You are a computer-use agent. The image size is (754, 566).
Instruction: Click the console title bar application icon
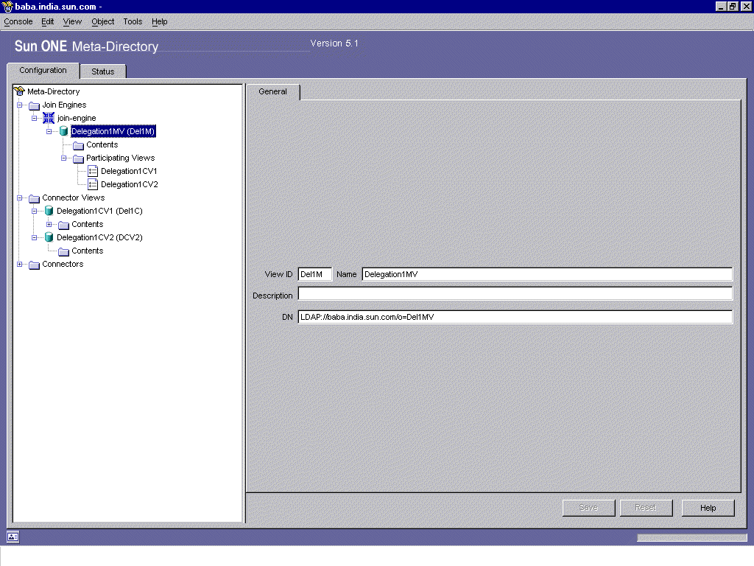click(x=7, y=7)
